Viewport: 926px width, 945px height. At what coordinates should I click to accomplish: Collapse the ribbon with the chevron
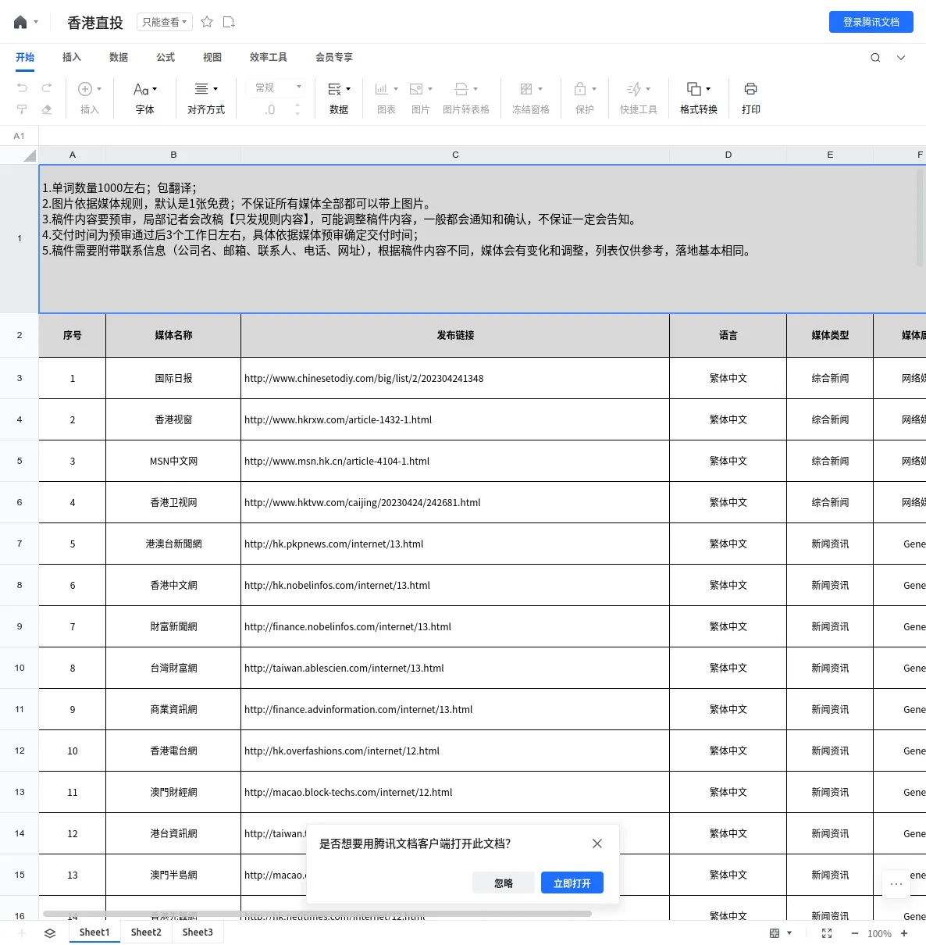point(901,58)
